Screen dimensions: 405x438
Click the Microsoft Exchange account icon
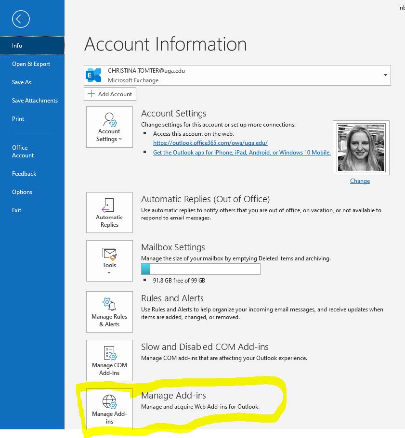tap(92, 75)
